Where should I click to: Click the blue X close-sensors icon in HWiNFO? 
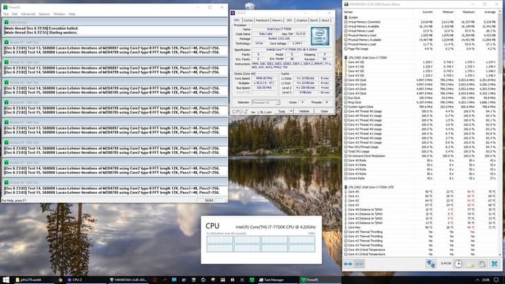pos(495,264)
